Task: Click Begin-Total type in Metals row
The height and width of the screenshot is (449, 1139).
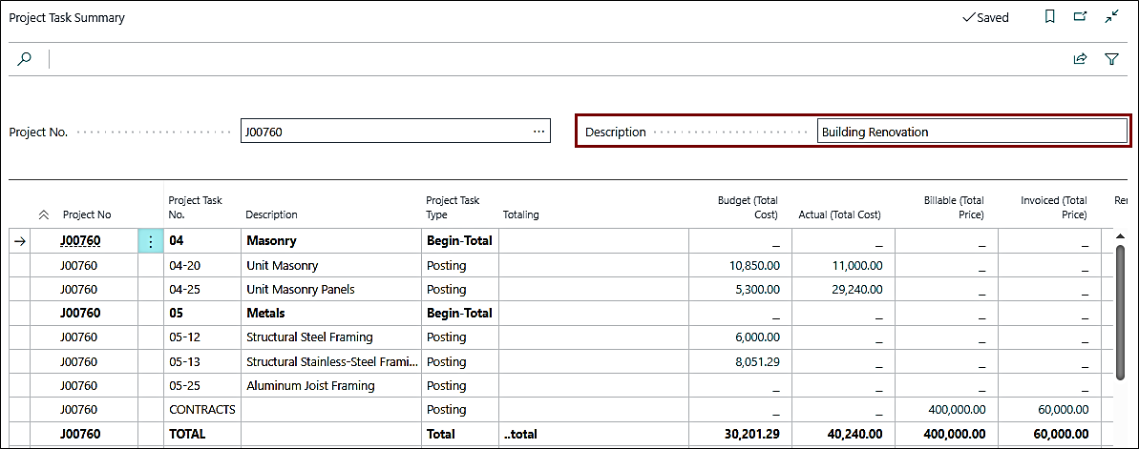Action: point(459,314)
